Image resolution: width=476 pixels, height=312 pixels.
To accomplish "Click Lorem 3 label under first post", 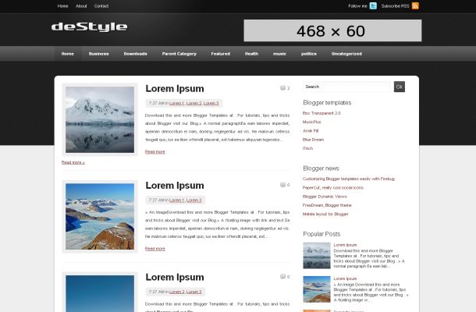I will pos(211,103).
